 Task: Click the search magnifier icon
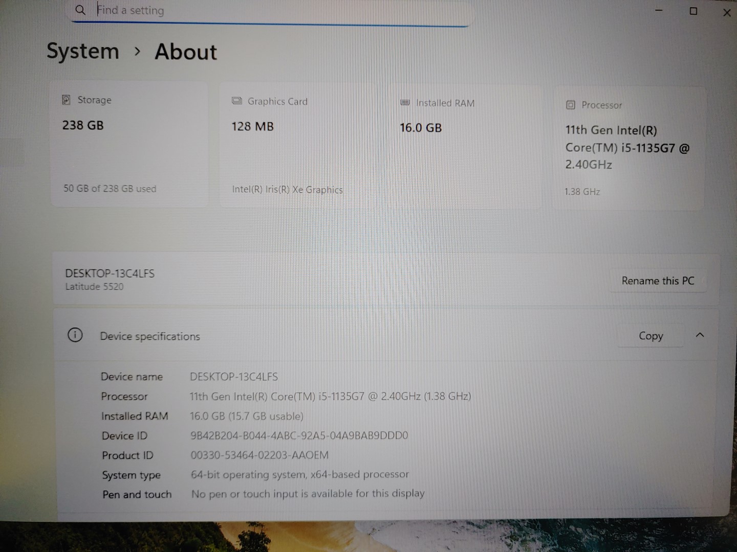80,10
